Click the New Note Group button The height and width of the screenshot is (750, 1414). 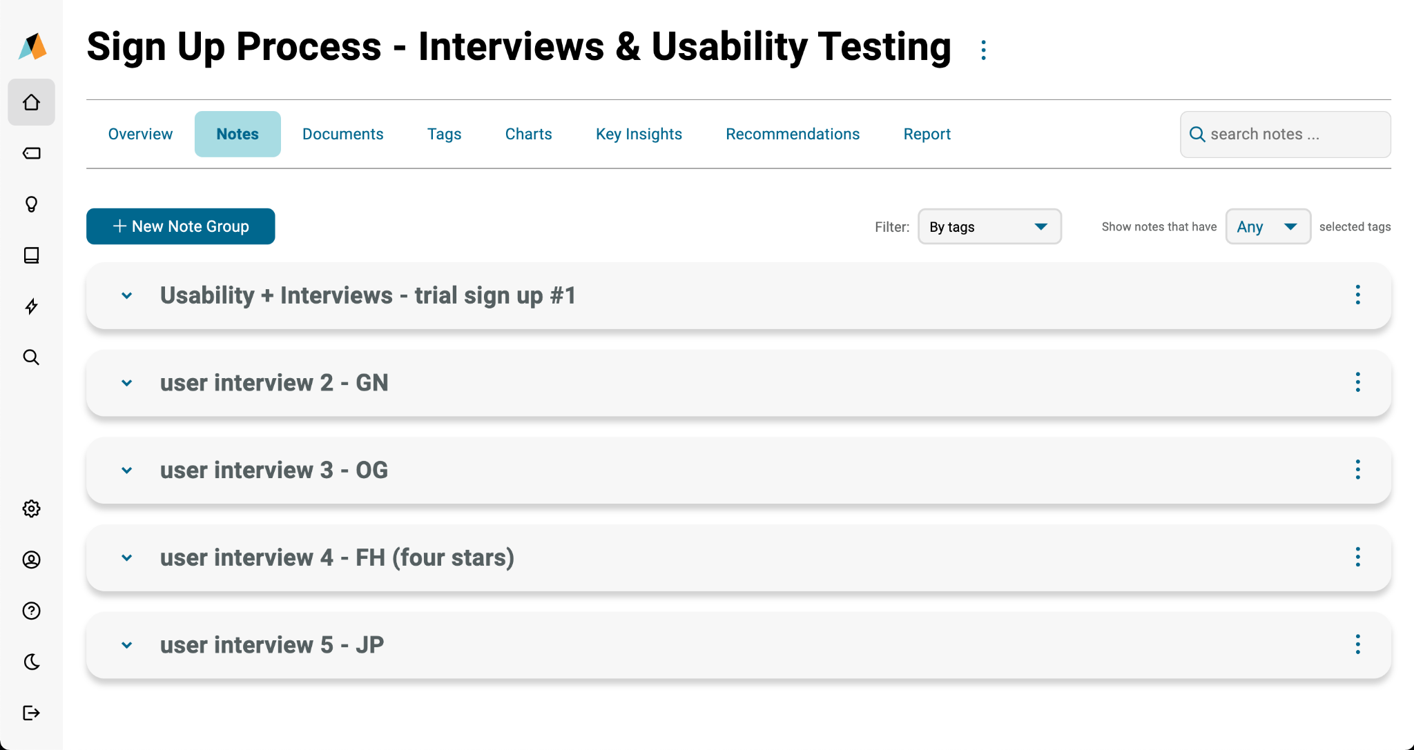click(x=180, y=226)
